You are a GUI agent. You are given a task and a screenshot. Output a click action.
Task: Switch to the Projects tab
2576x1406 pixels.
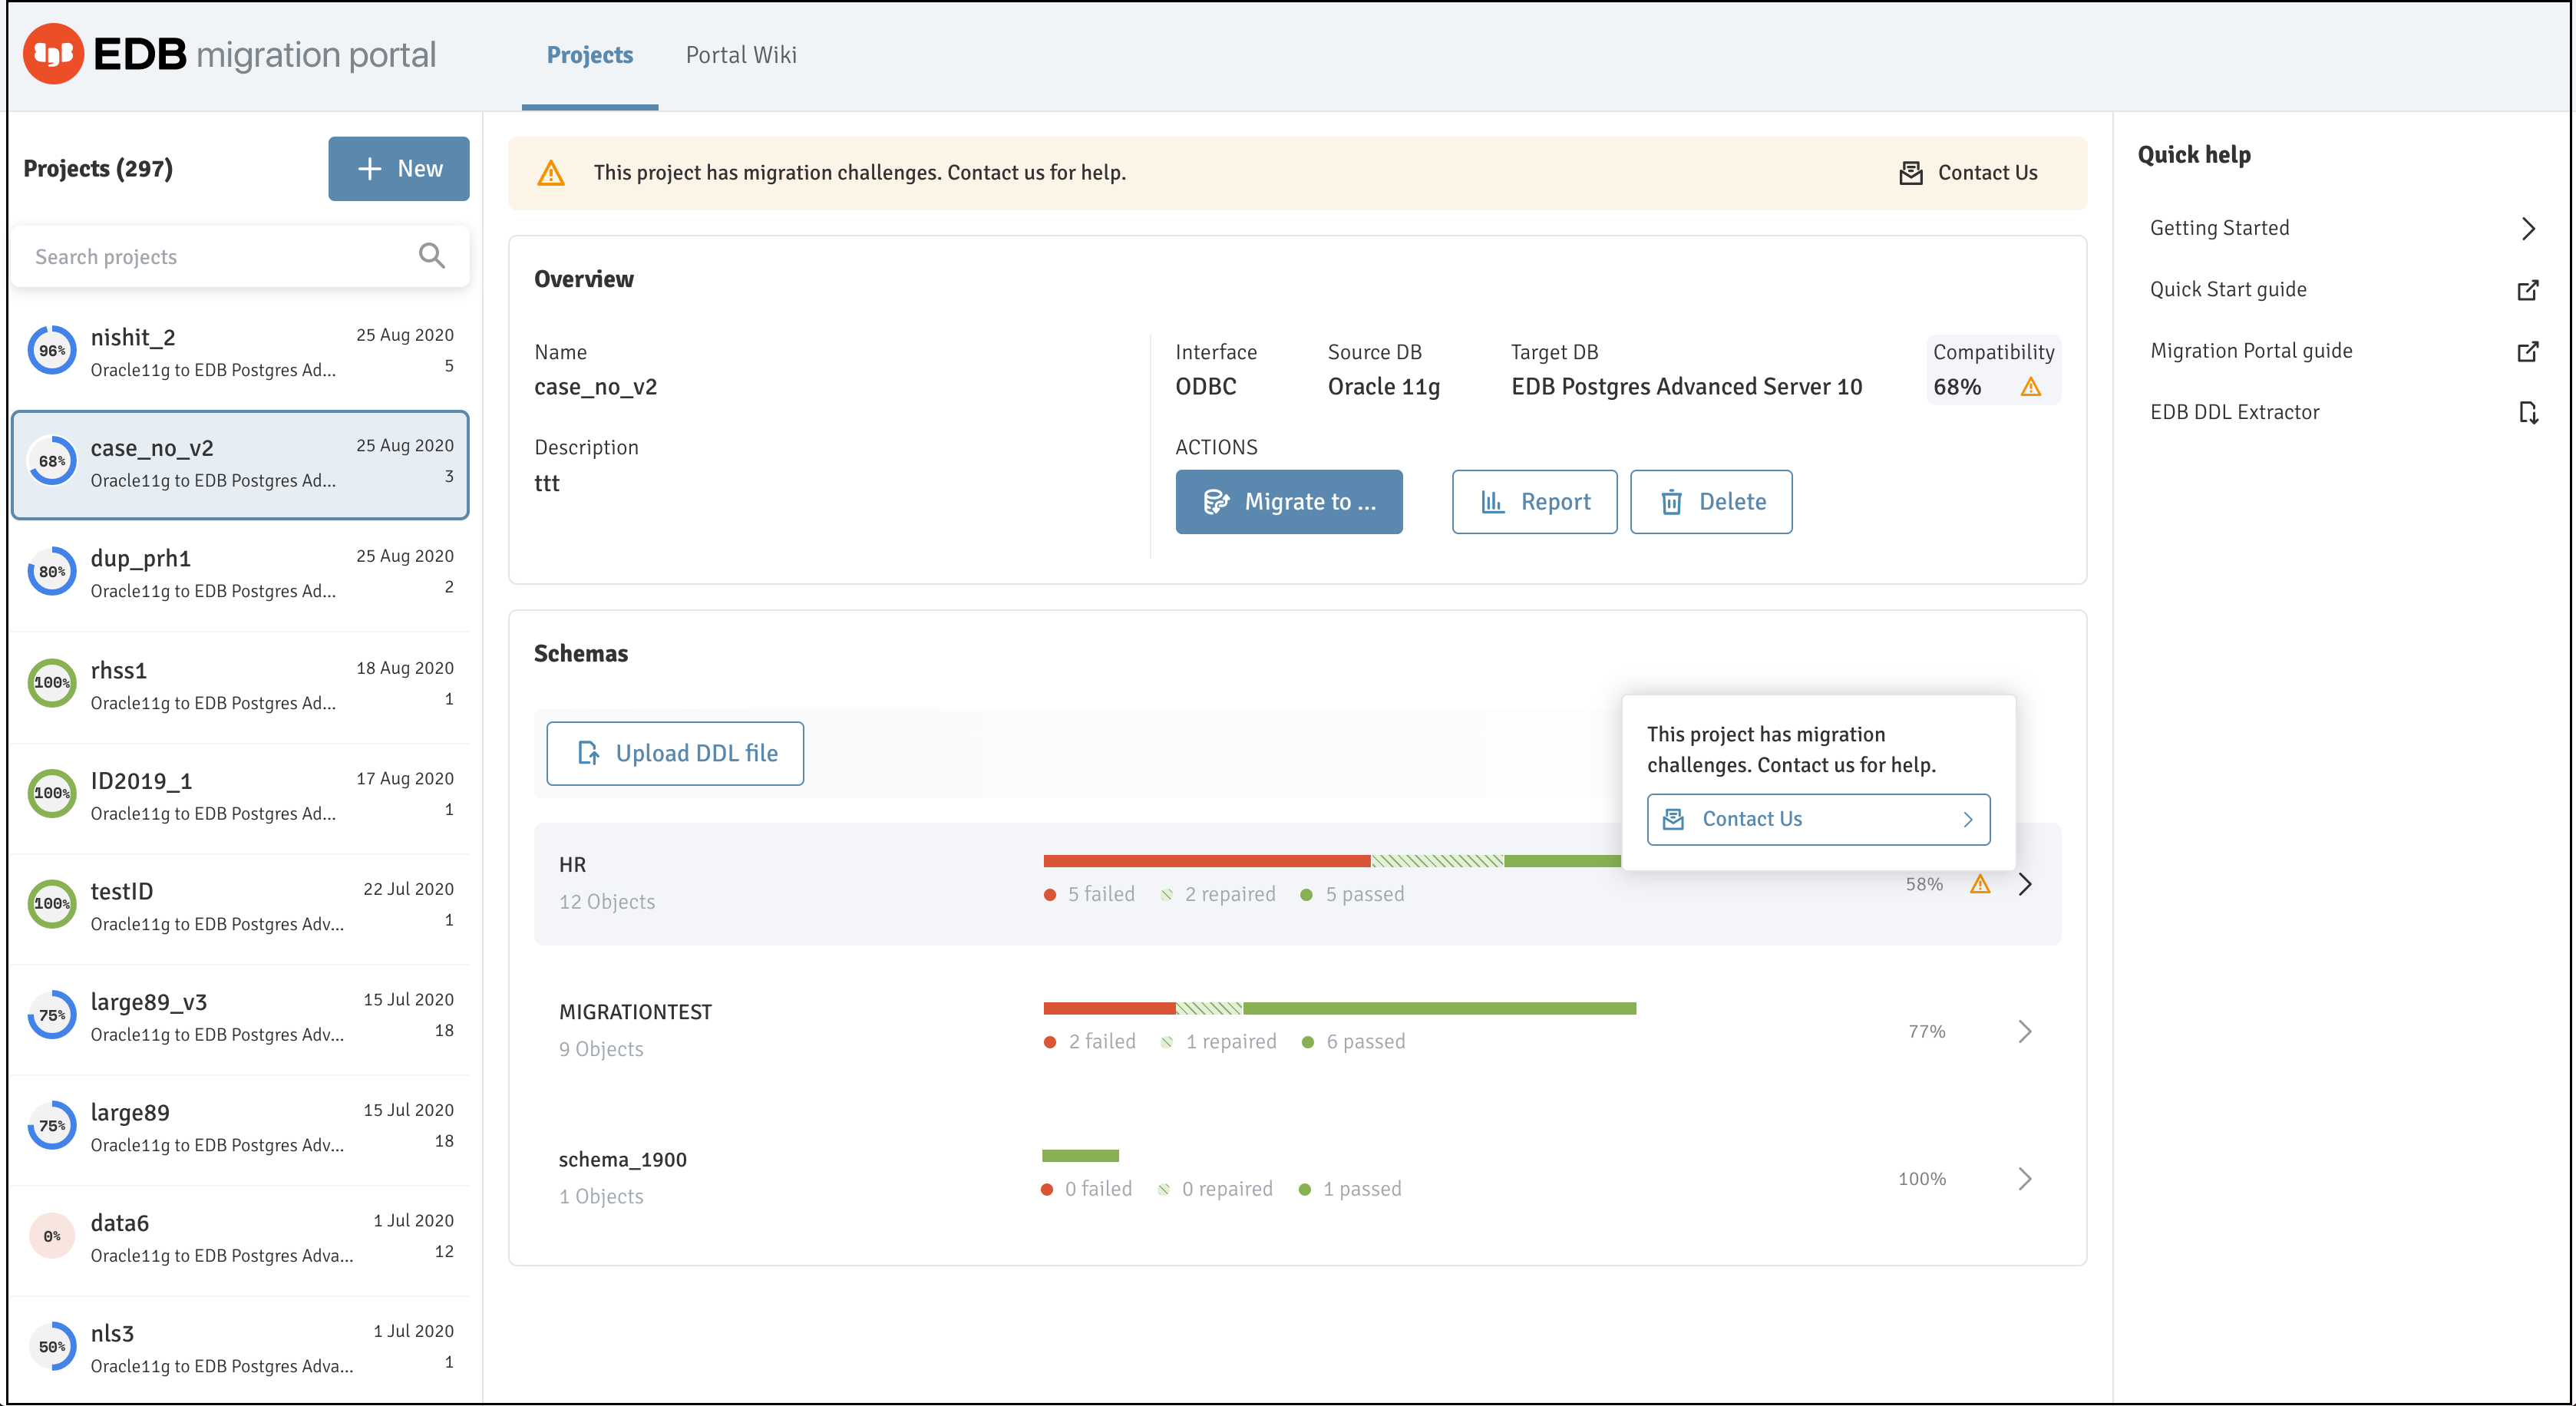589,55
